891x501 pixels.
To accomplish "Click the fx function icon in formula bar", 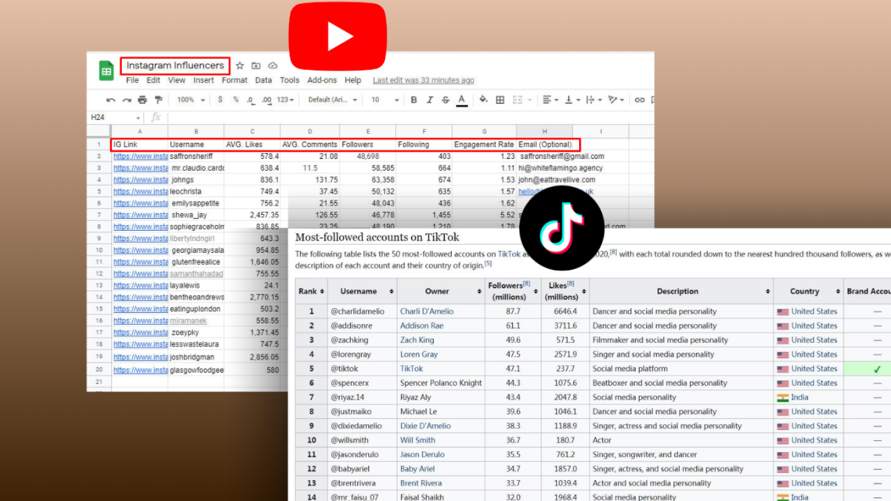I will (x=156, y=117).
